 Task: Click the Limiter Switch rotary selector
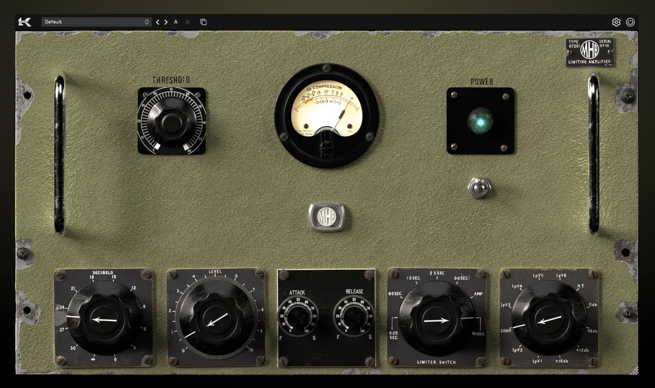point(436,321)
